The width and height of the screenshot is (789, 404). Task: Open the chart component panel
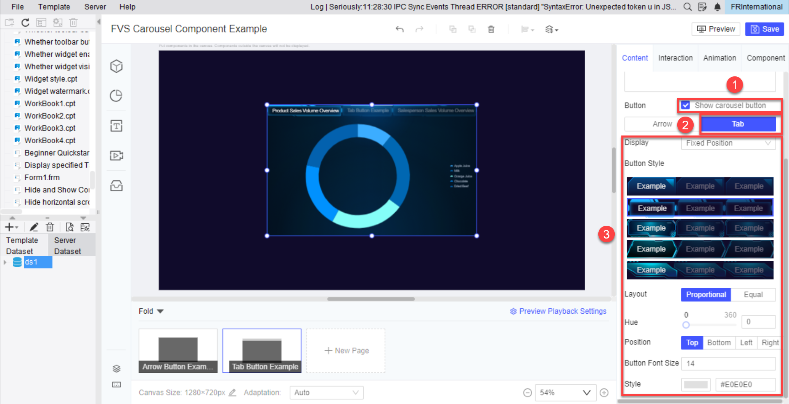click(x=116, y=96)
